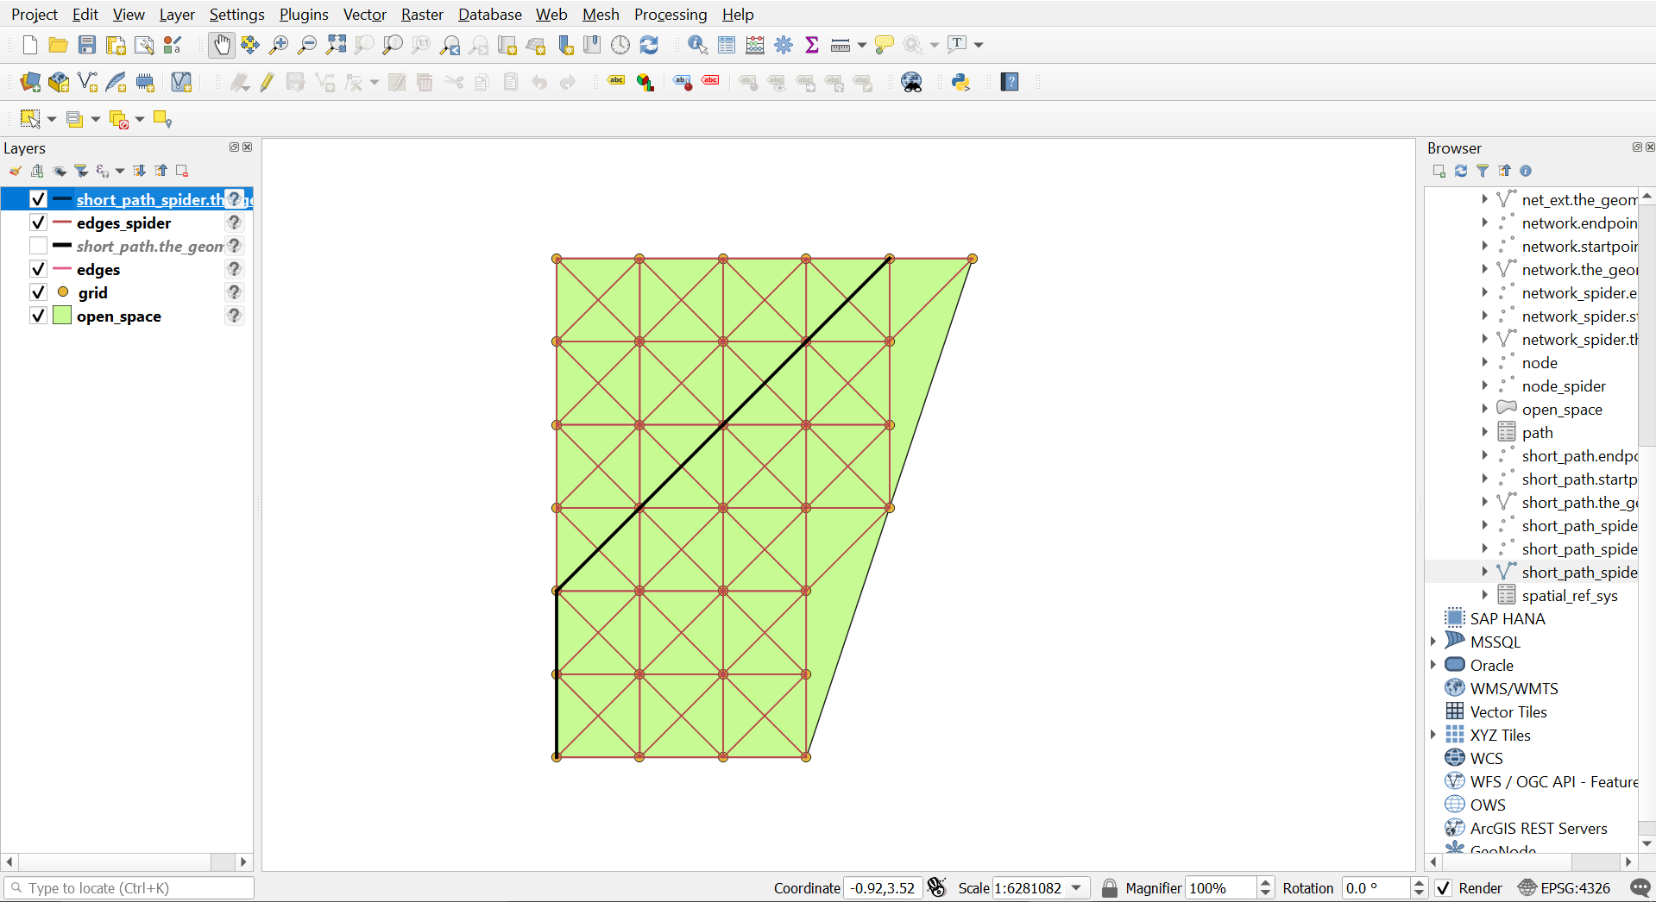Open the Plugins menu
This screenshot has width=1656, height=902.
click(304, 15)
